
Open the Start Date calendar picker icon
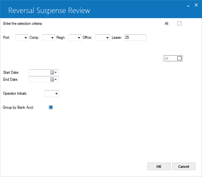[53, 72]
